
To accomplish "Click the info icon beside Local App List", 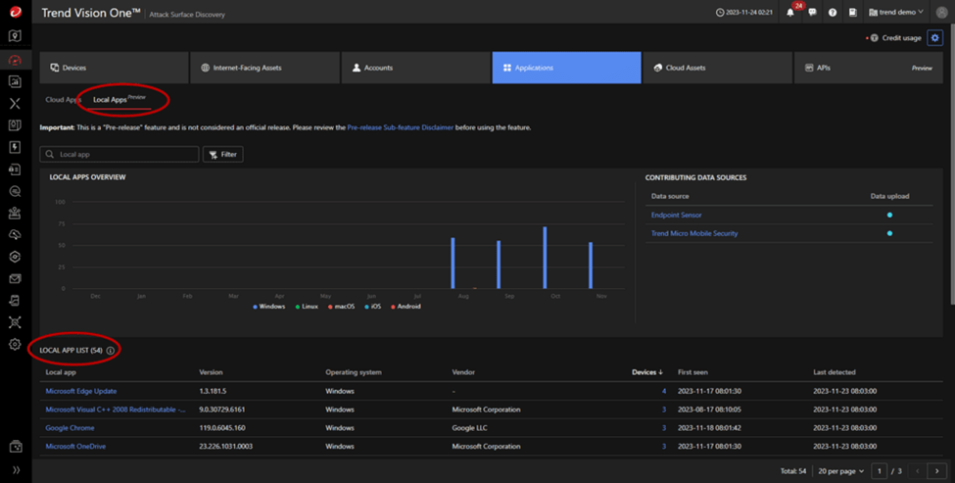I will [x=111, y=350].
